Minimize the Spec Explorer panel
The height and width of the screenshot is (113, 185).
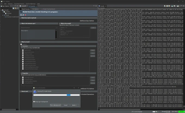(15, 6)
